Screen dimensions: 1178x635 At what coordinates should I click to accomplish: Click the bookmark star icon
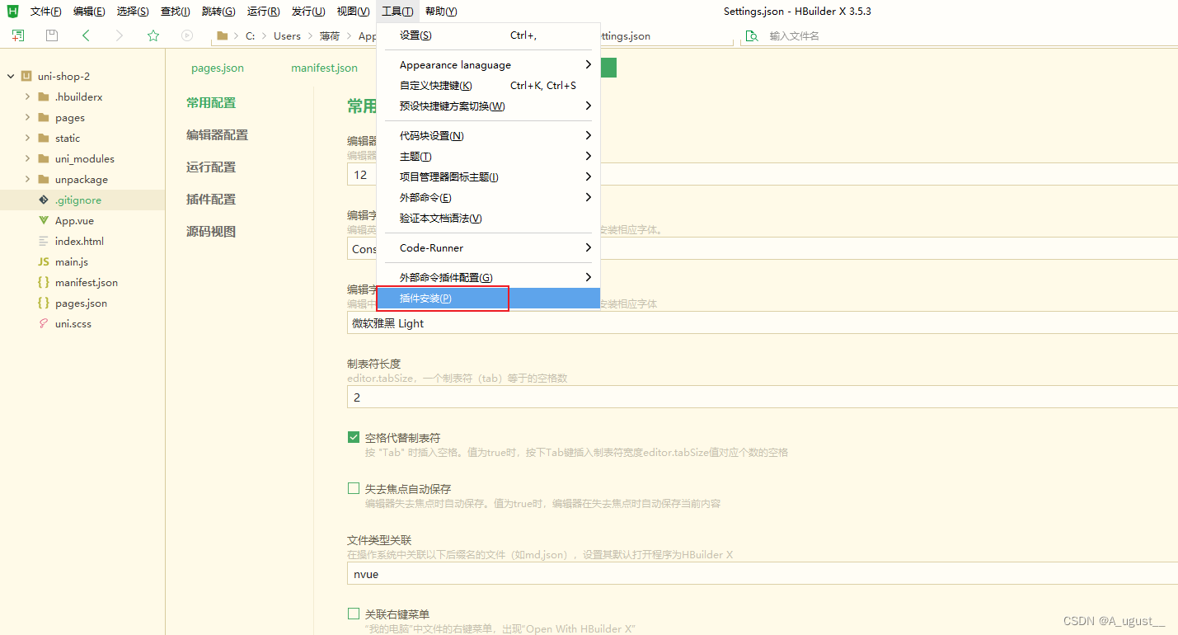tap(153, 35)
